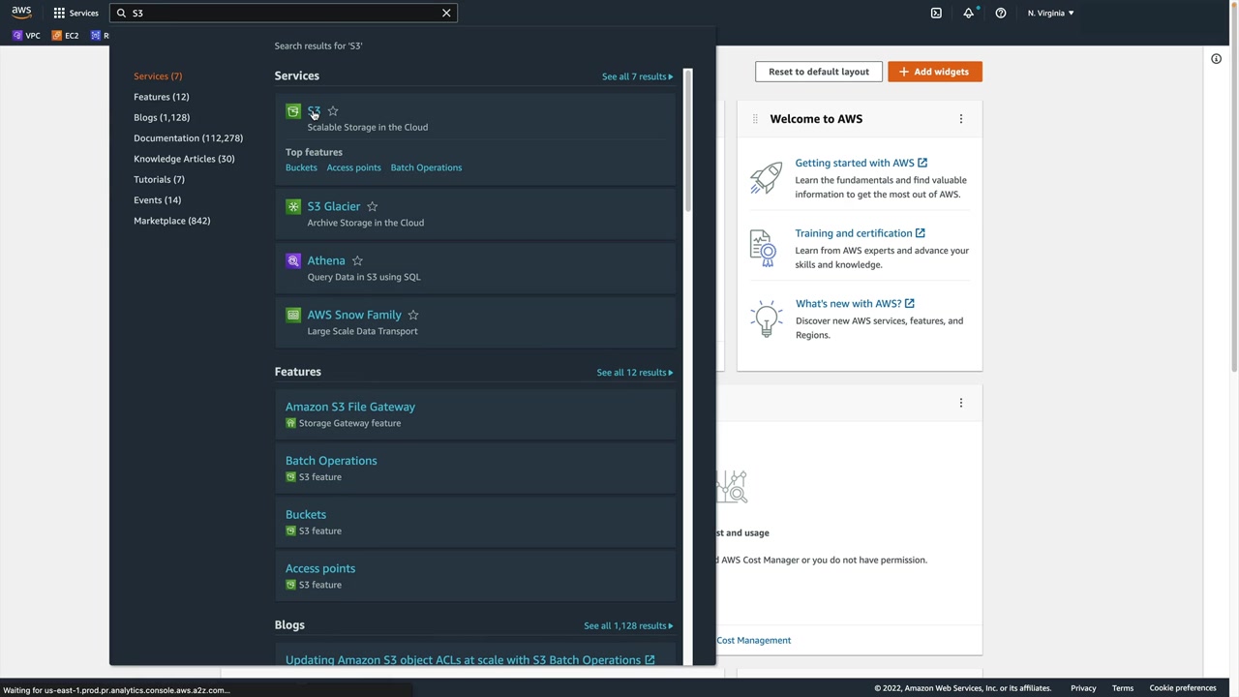The height and width of the screenshot is (697, 1239).
Task: Open Getting started with AWS link
Action: 861,163
